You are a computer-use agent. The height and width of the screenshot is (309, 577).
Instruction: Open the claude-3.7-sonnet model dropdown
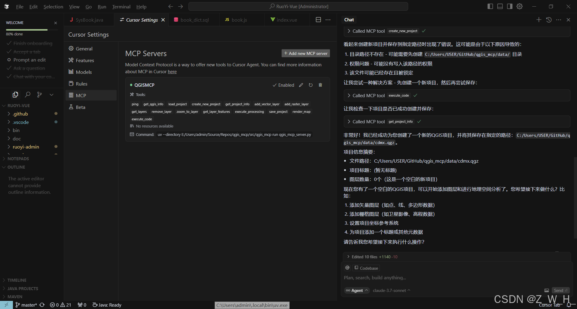pyautogui.click(x=392, y=290)
